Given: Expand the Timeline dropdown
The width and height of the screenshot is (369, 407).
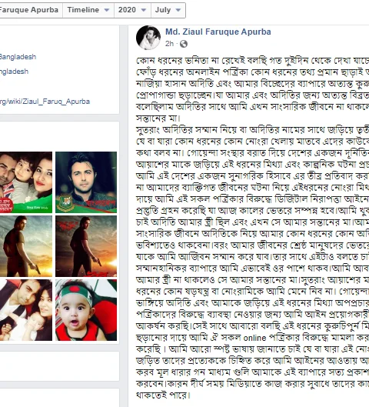Looking at the screenshot, I should point(88,10).
